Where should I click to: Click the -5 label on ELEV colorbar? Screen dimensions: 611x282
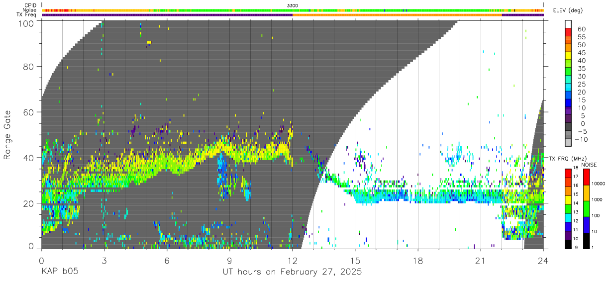click(x=582, y=132)
